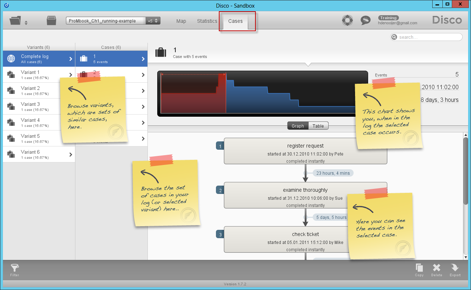Select Variant 3 in variants list
This screenshot has width=471, height=290.
click(x=39, y=107)
